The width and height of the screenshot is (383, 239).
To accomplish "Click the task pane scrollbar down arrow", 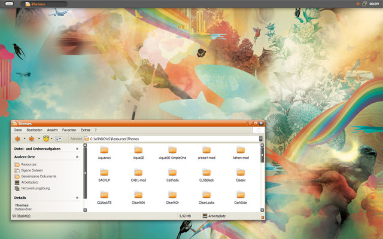I will (x=85, y=210).
